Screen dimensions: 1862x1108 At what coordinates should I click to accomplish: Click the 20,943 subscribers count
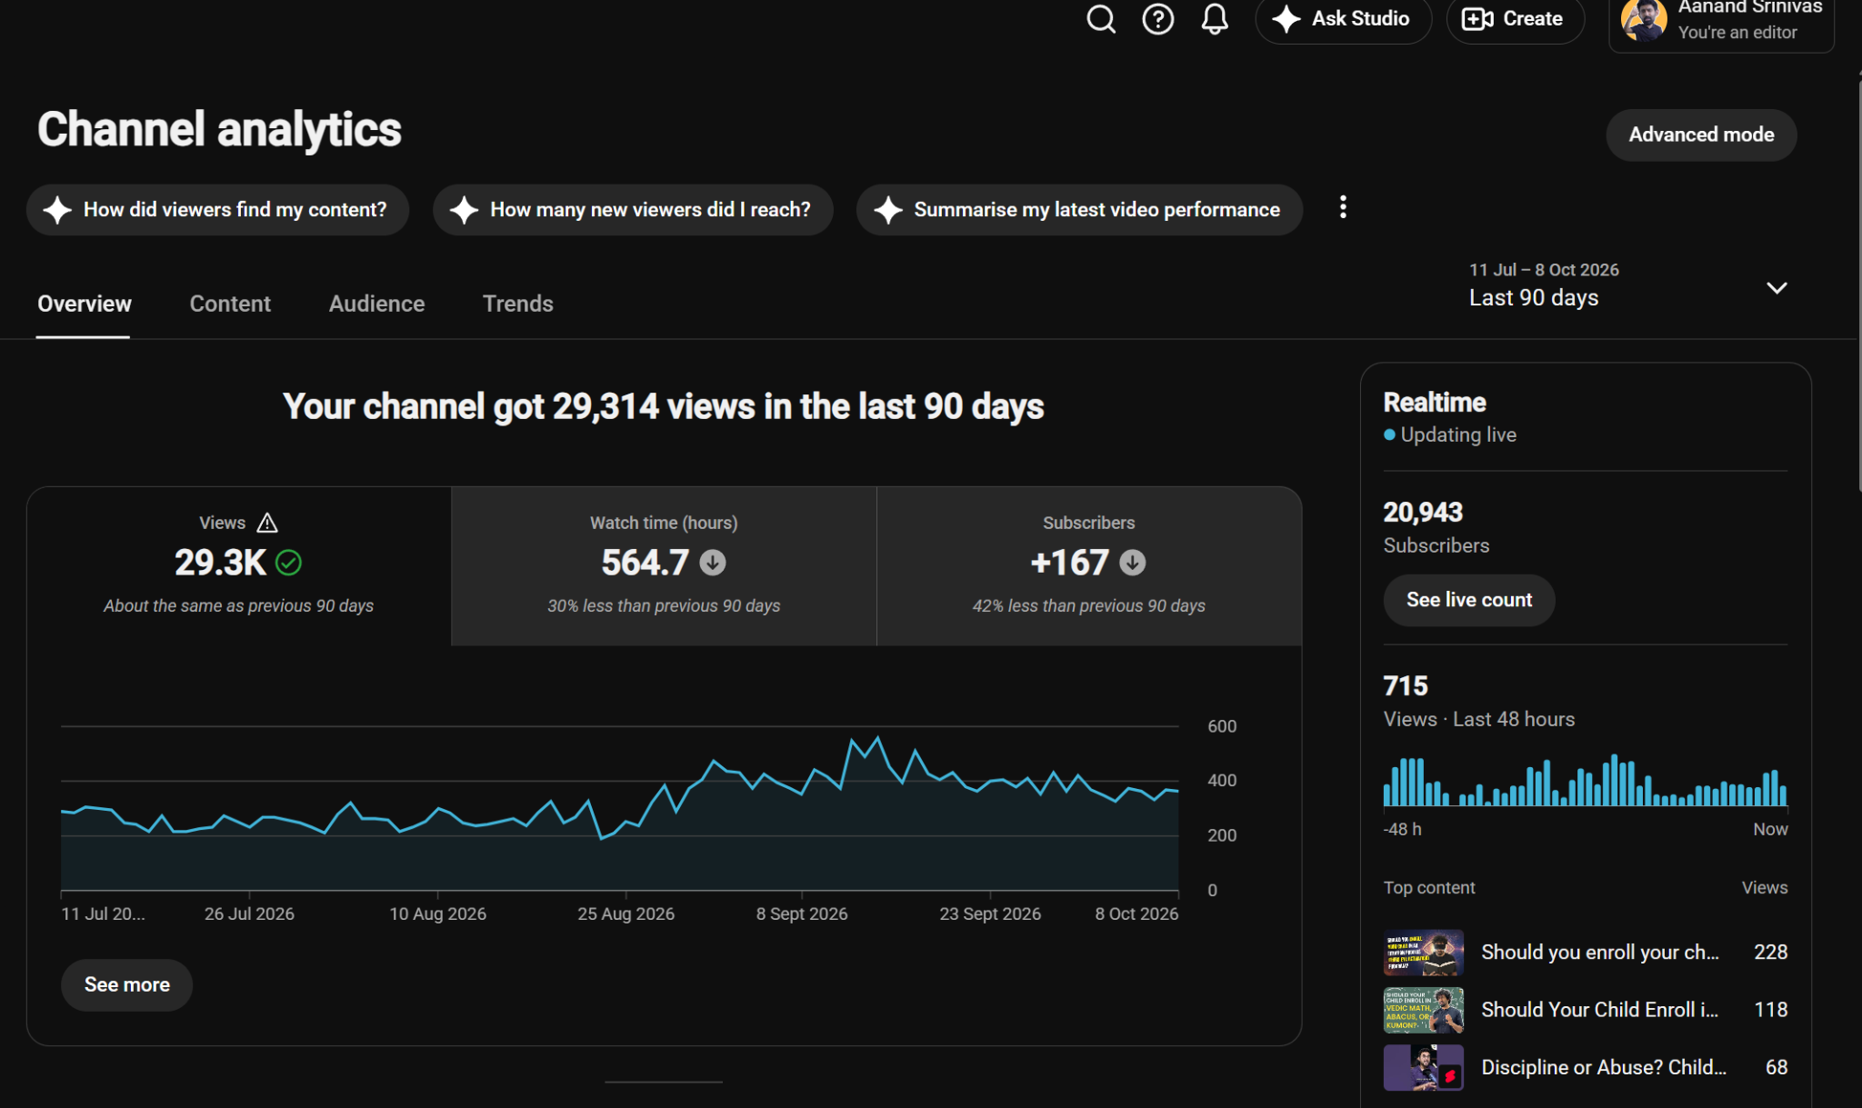coord(1423,513)
